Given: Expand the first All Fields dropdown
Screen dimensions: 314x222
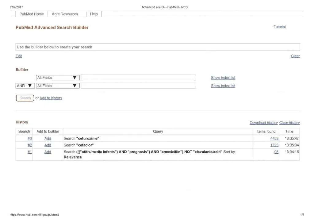Looking at the screenshot, I should (58, 78).
